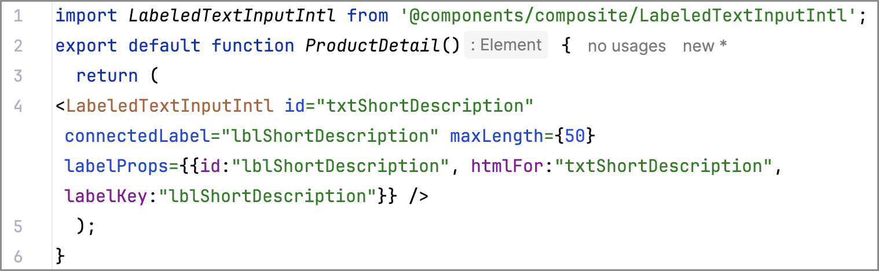Click line number 2 in the gutter

point(18,46)
